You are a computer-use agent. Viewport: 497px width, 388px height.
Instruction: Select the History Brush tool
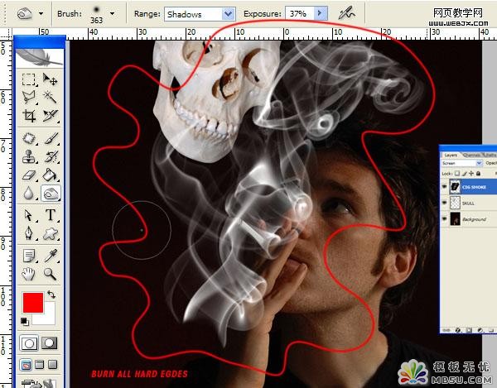coord(50,156)
